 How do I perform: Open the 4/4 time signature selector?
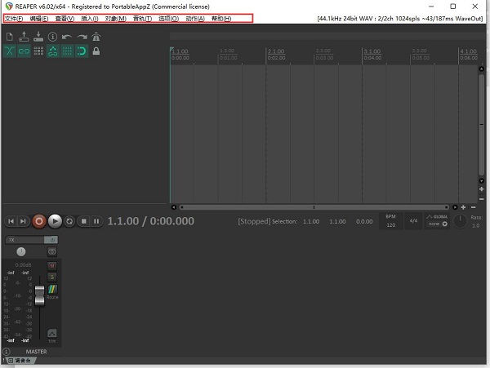pyautogui.click(x=412, y=221)
